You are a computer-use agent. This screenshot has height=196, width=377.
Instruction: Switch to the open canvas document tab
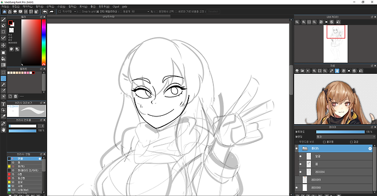coord(109,17)
